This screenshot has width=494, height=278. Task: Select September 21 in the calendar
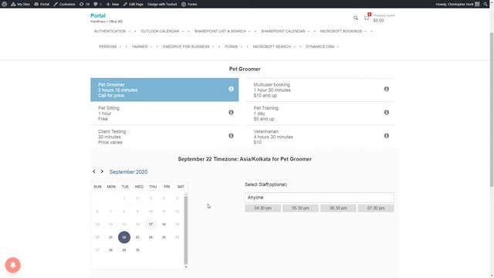[110, 237]
